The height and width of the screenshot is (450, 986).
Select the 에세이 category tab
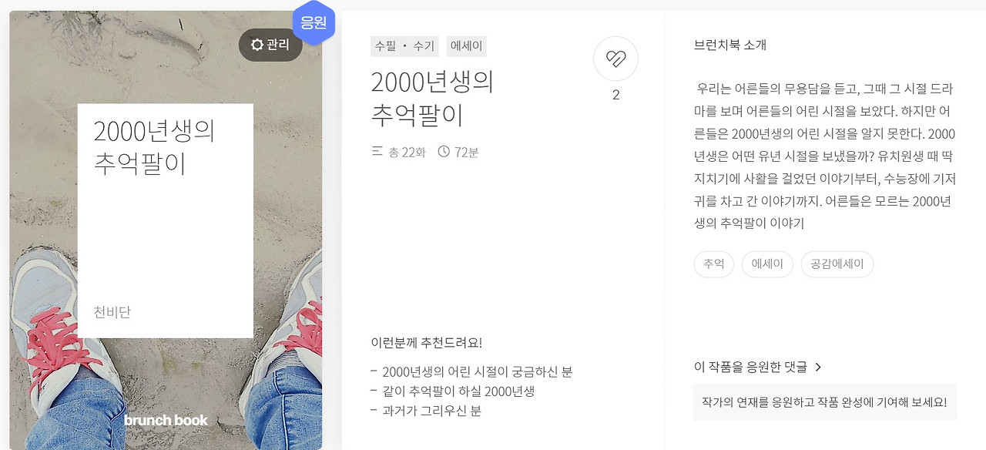click(x=465, y=45)
